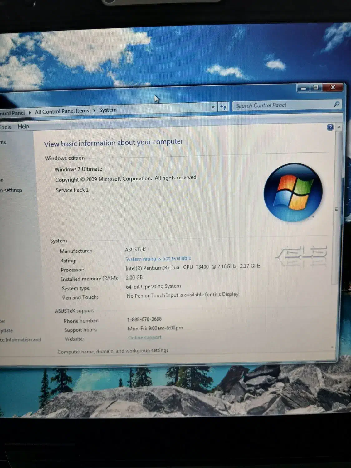Click 'Windows 7 Ultimate' text

point(78,169)
